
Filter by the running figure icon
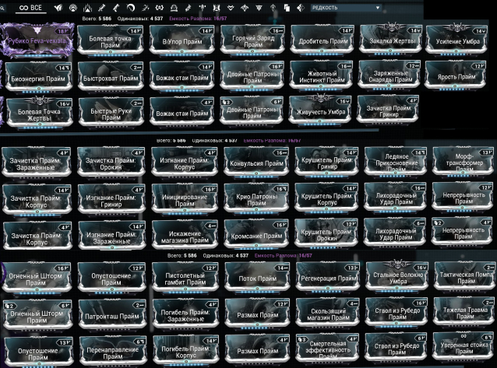point(145,8)
